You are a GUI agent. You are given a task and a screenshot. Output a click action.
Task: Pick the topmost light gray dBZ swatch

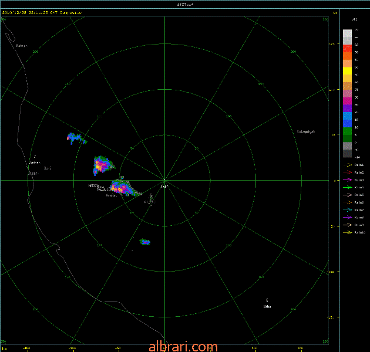[347, 33]
